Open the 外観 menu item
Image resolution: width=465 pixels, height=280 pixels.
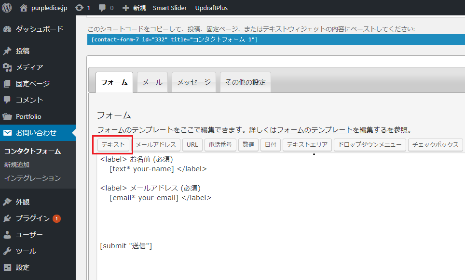23,202
